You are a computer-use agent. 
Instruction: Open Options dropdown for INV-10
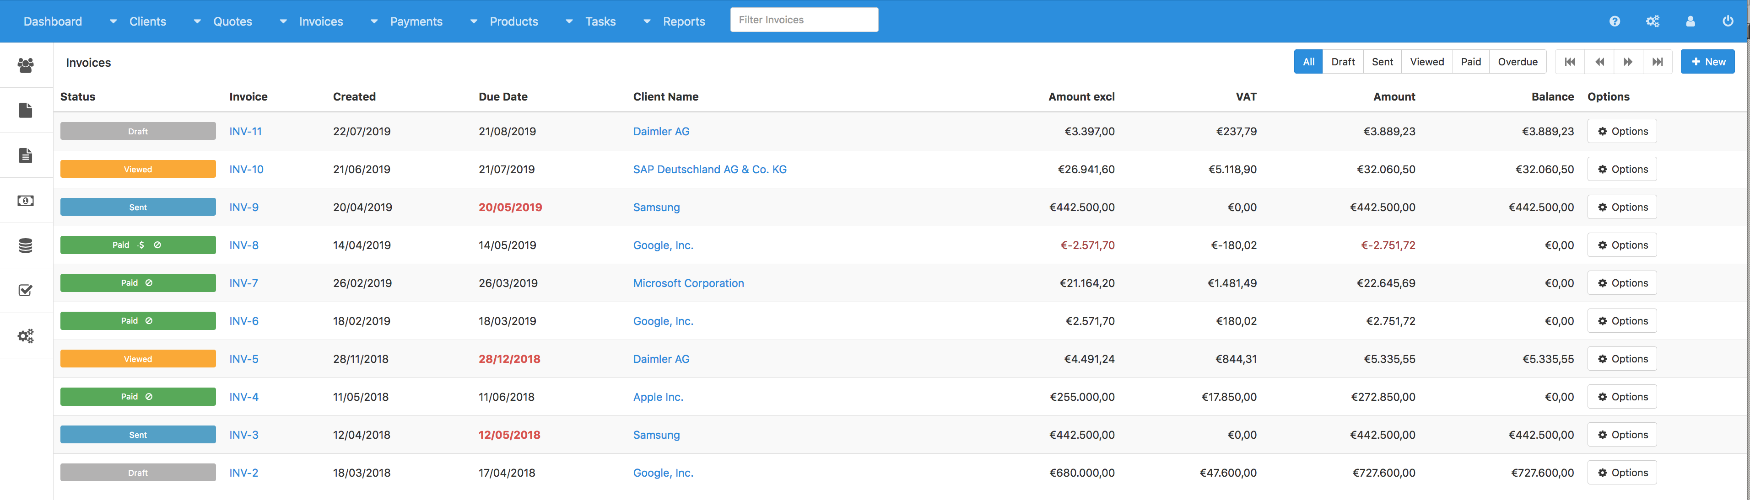click(1621, 169)
